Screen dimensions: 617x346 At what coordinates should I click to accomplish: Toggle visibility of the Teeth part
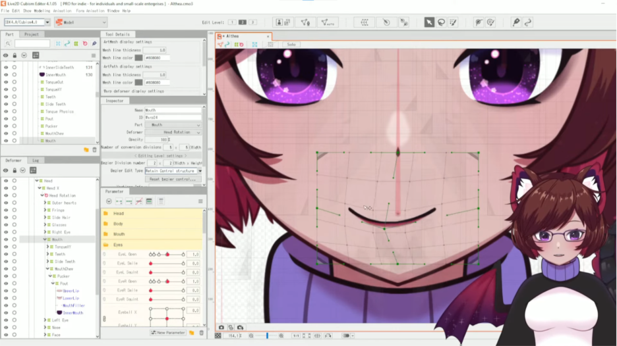tap(6, 97)
